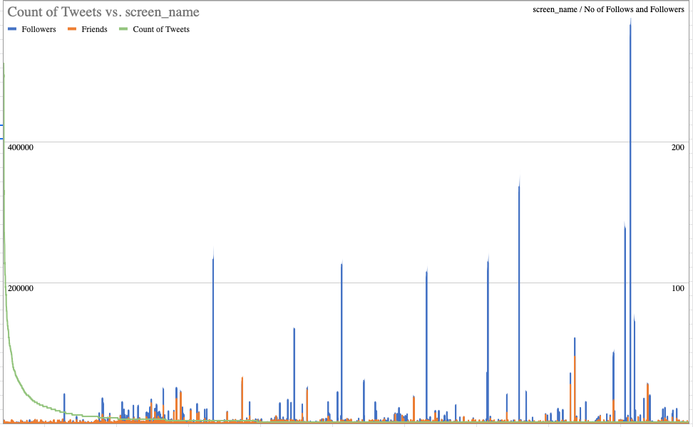Click the axis title 'screen_name / No of Follows and Followers'

609,9
